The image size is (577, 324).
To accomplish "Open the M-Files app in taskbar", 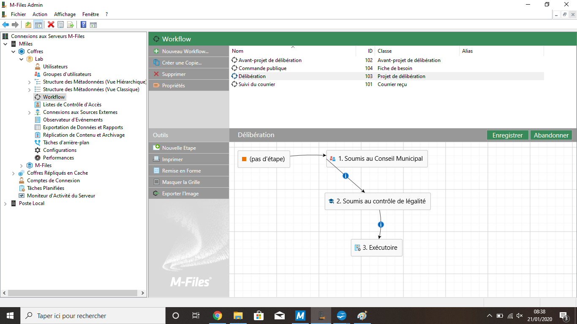I will point(300,316).
